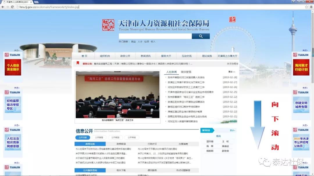Screen dimensions: 314x176
Task: Open the 海河工匠 news conference photo
Action: pos(117,94)
